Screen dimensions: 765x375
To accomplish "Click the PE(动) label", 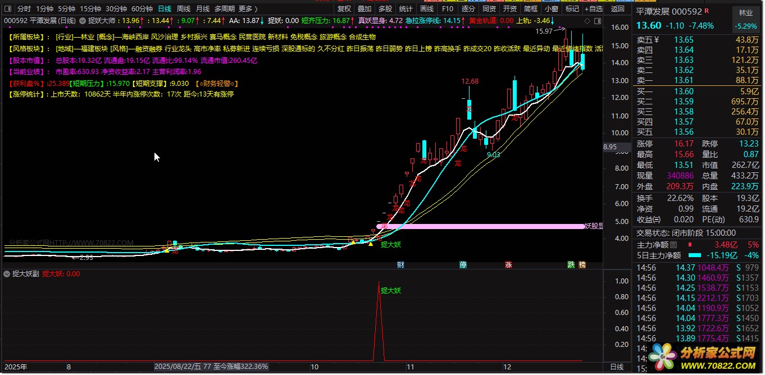I will click(x=713, y=219).
